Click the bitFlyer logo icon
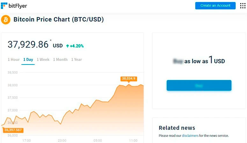This screenshot has height=143, width=247. point(4,5)
